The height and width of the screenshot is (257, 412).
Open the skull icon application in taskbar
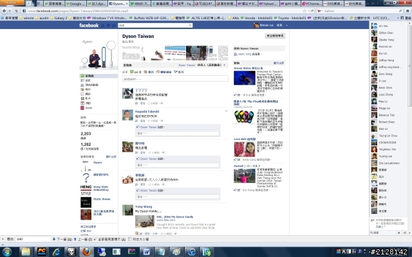tap(71, 252)
